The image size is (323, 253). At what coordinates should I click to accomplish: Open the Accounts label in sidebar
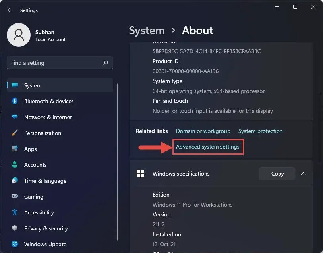coord(35,165)
